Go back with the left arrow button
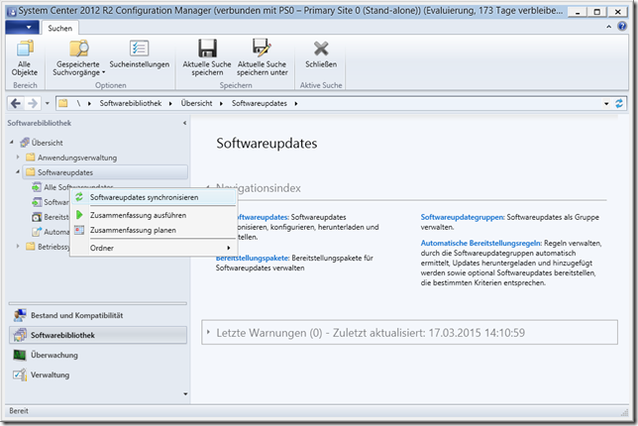638x426 pixels. pyautogui.click(x=16, y=103)
